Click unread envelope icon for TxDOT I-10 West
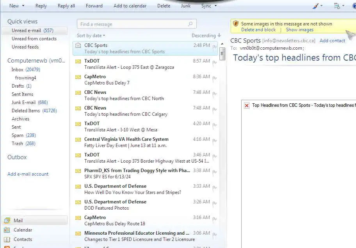 click(x=78, y=124)
